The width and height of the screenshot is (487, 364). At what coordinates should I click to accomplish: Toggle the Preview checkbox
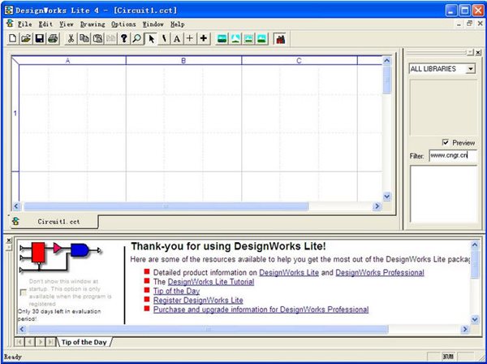pos(446,142)
